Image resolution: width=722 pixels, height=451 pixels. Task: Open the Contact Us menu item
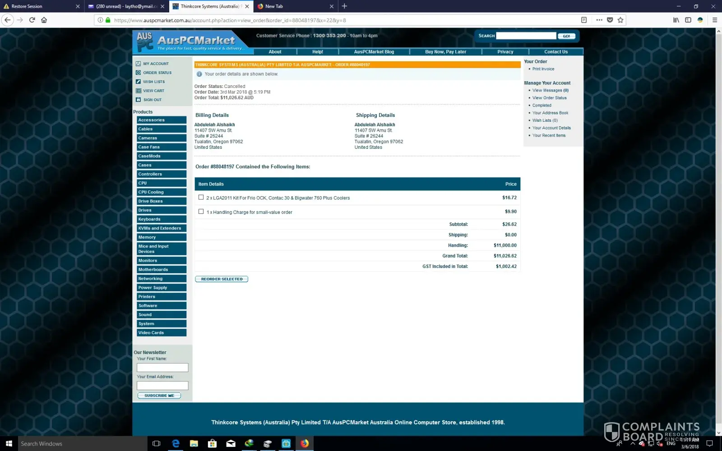click(x=555, y=52)
